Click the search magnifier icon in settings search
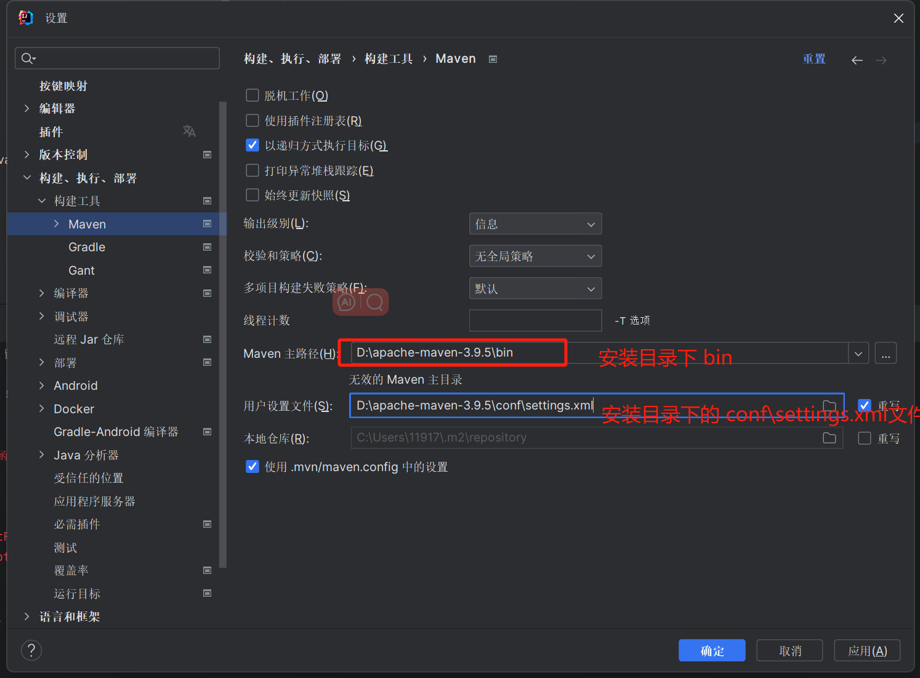Viewport: 920px width, 678px height. coord(28,59)
